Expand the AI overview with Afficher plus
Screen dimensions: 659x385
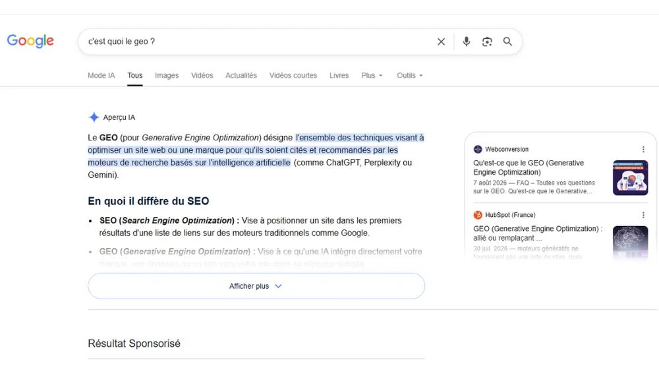click(x=256, y=286)
